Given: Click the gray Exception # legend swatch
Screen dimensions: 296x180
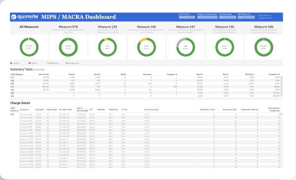Looking at the screenshot, I should pyautogui.click(x=67, y=63).
